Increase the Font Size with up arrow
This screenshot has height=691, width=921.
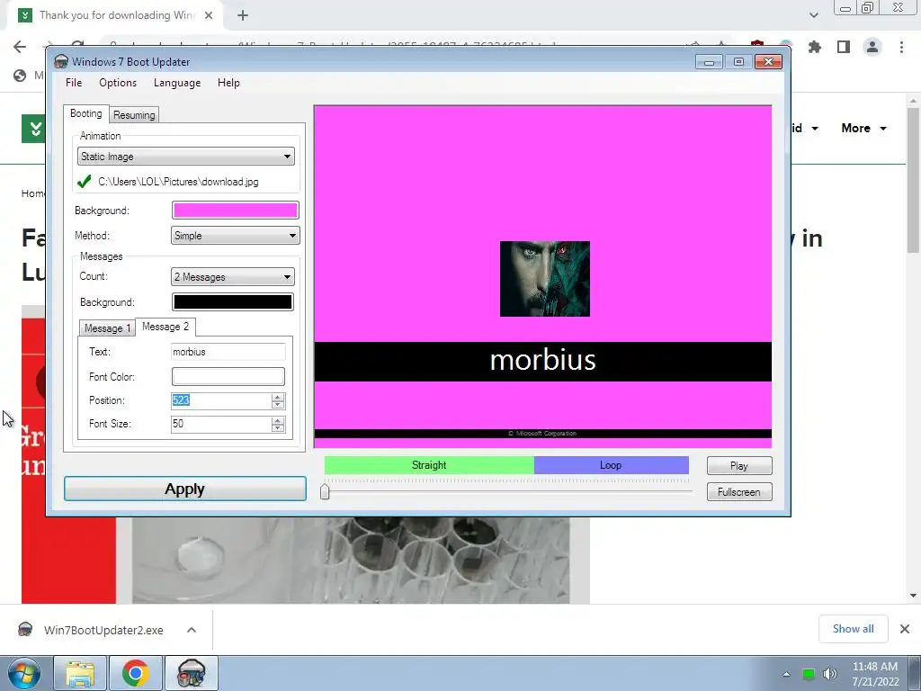point(278,420)
